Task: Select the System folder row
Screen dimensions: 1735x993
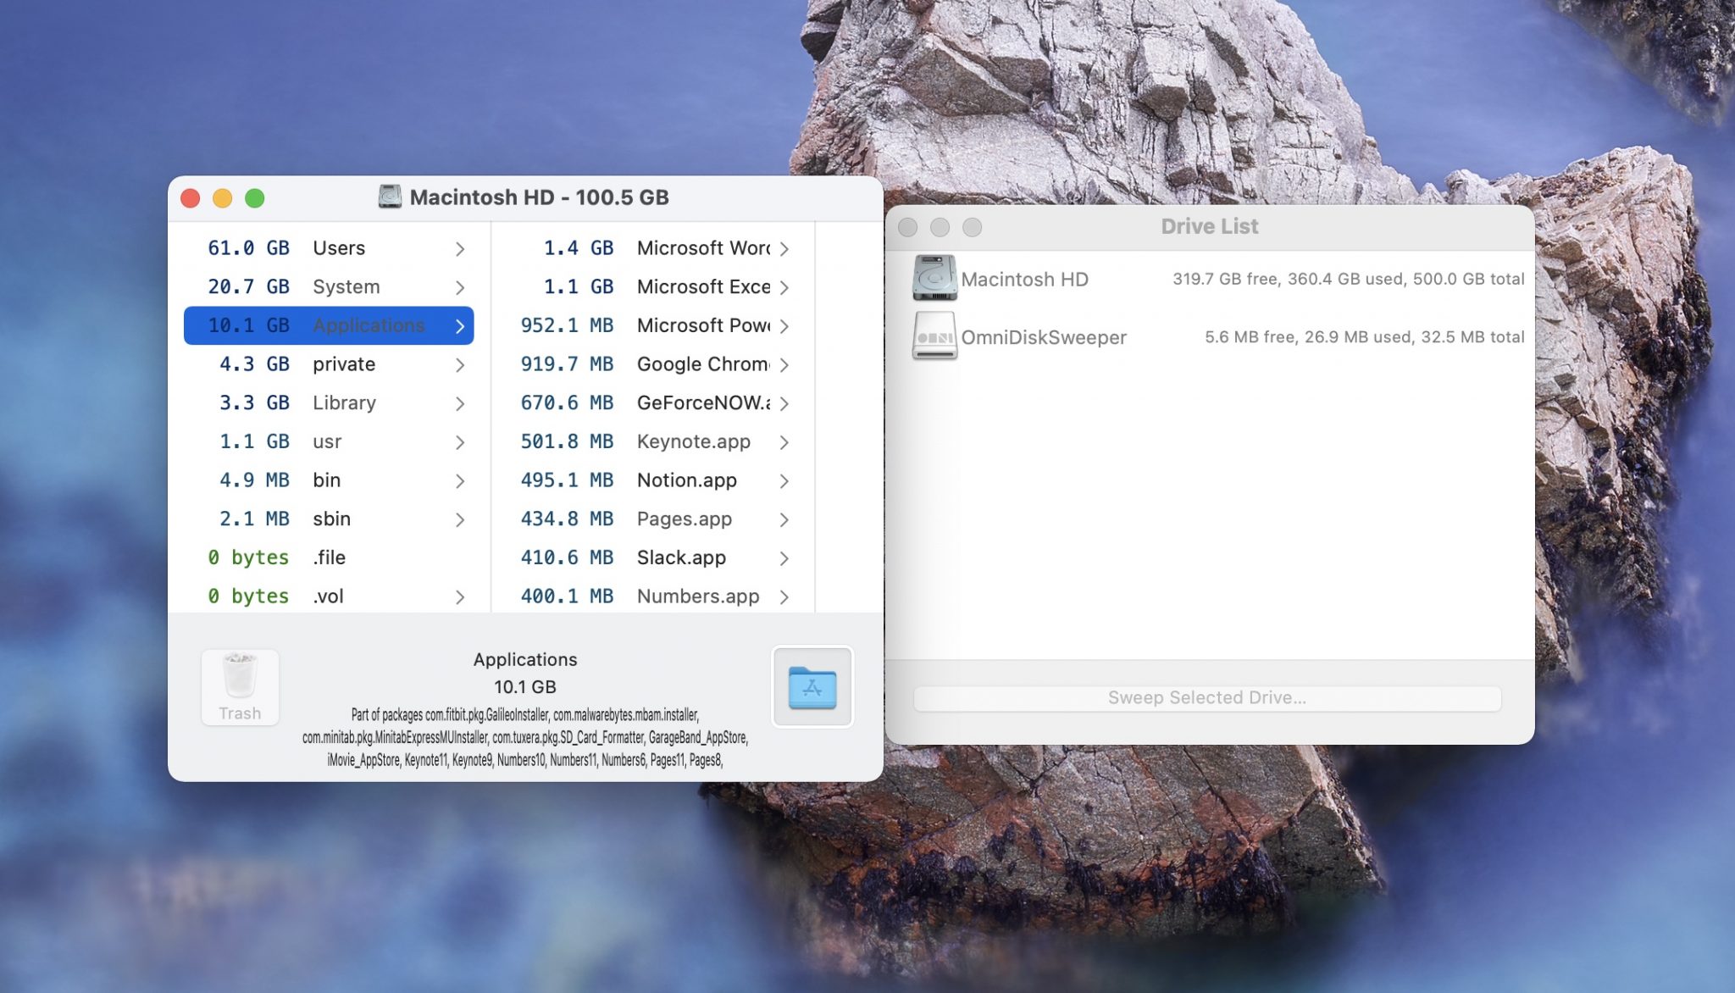Action: click(x=329, y=287)
